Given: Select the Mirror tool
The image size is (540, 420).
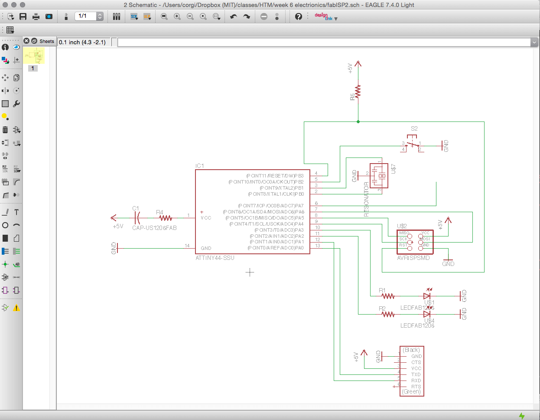Looking at the screenshot, I should pos(5,91).
